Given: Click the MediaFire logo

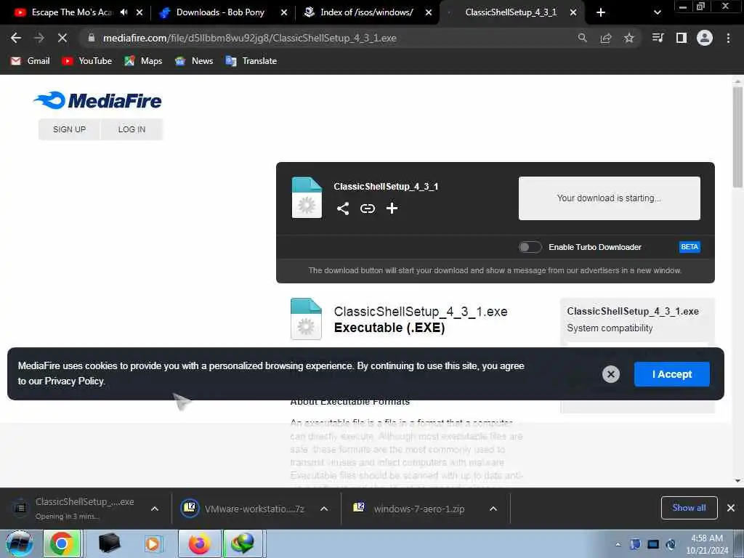Looking at the screenshot, I should click(97, 100).
